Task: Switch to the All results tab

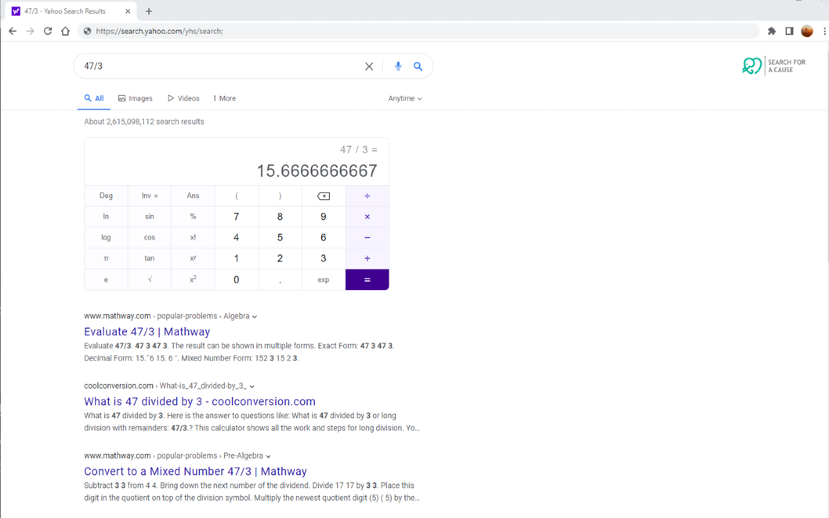Action: point(94,98)
